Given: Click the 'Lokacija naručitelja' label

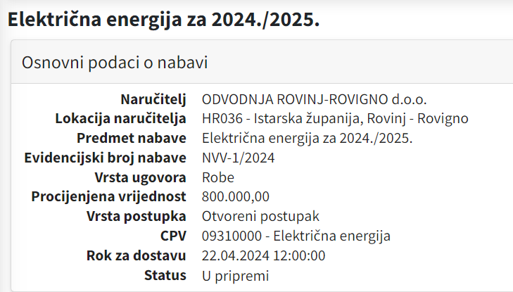Looking at the screenshot, I should [x=120, y=118].
